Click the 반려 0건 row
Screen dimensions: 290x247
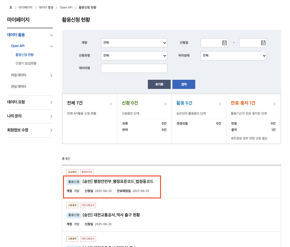[x=144, y=130]
